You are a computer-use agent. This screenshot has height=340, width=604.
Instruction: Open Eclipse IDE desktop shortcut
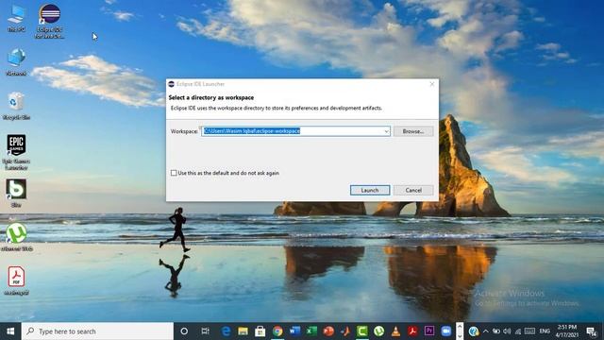pos(49,21)
